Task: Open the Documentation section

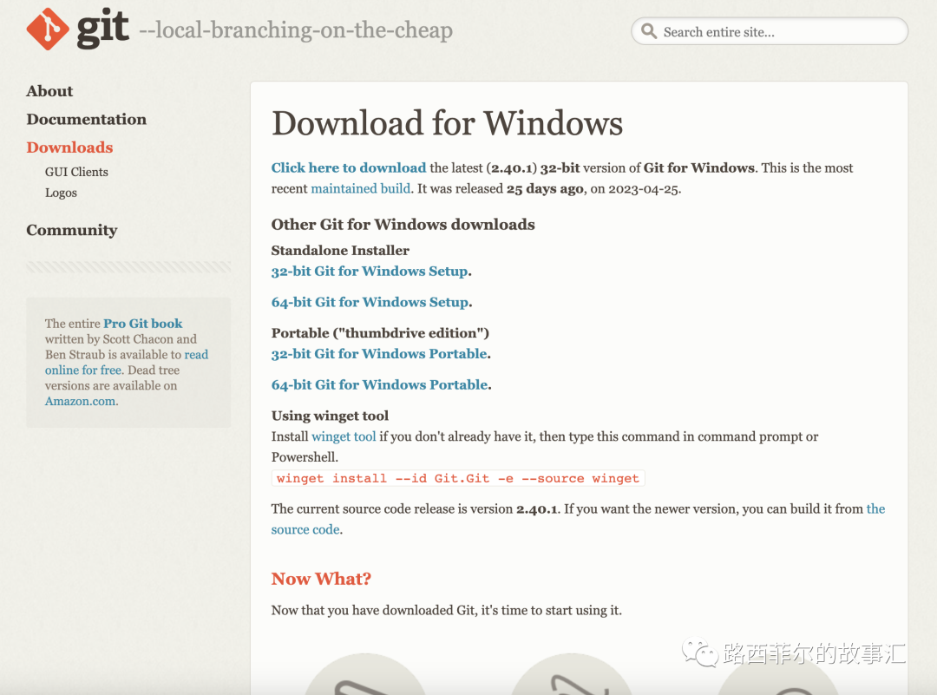Action: coord(86,119)
